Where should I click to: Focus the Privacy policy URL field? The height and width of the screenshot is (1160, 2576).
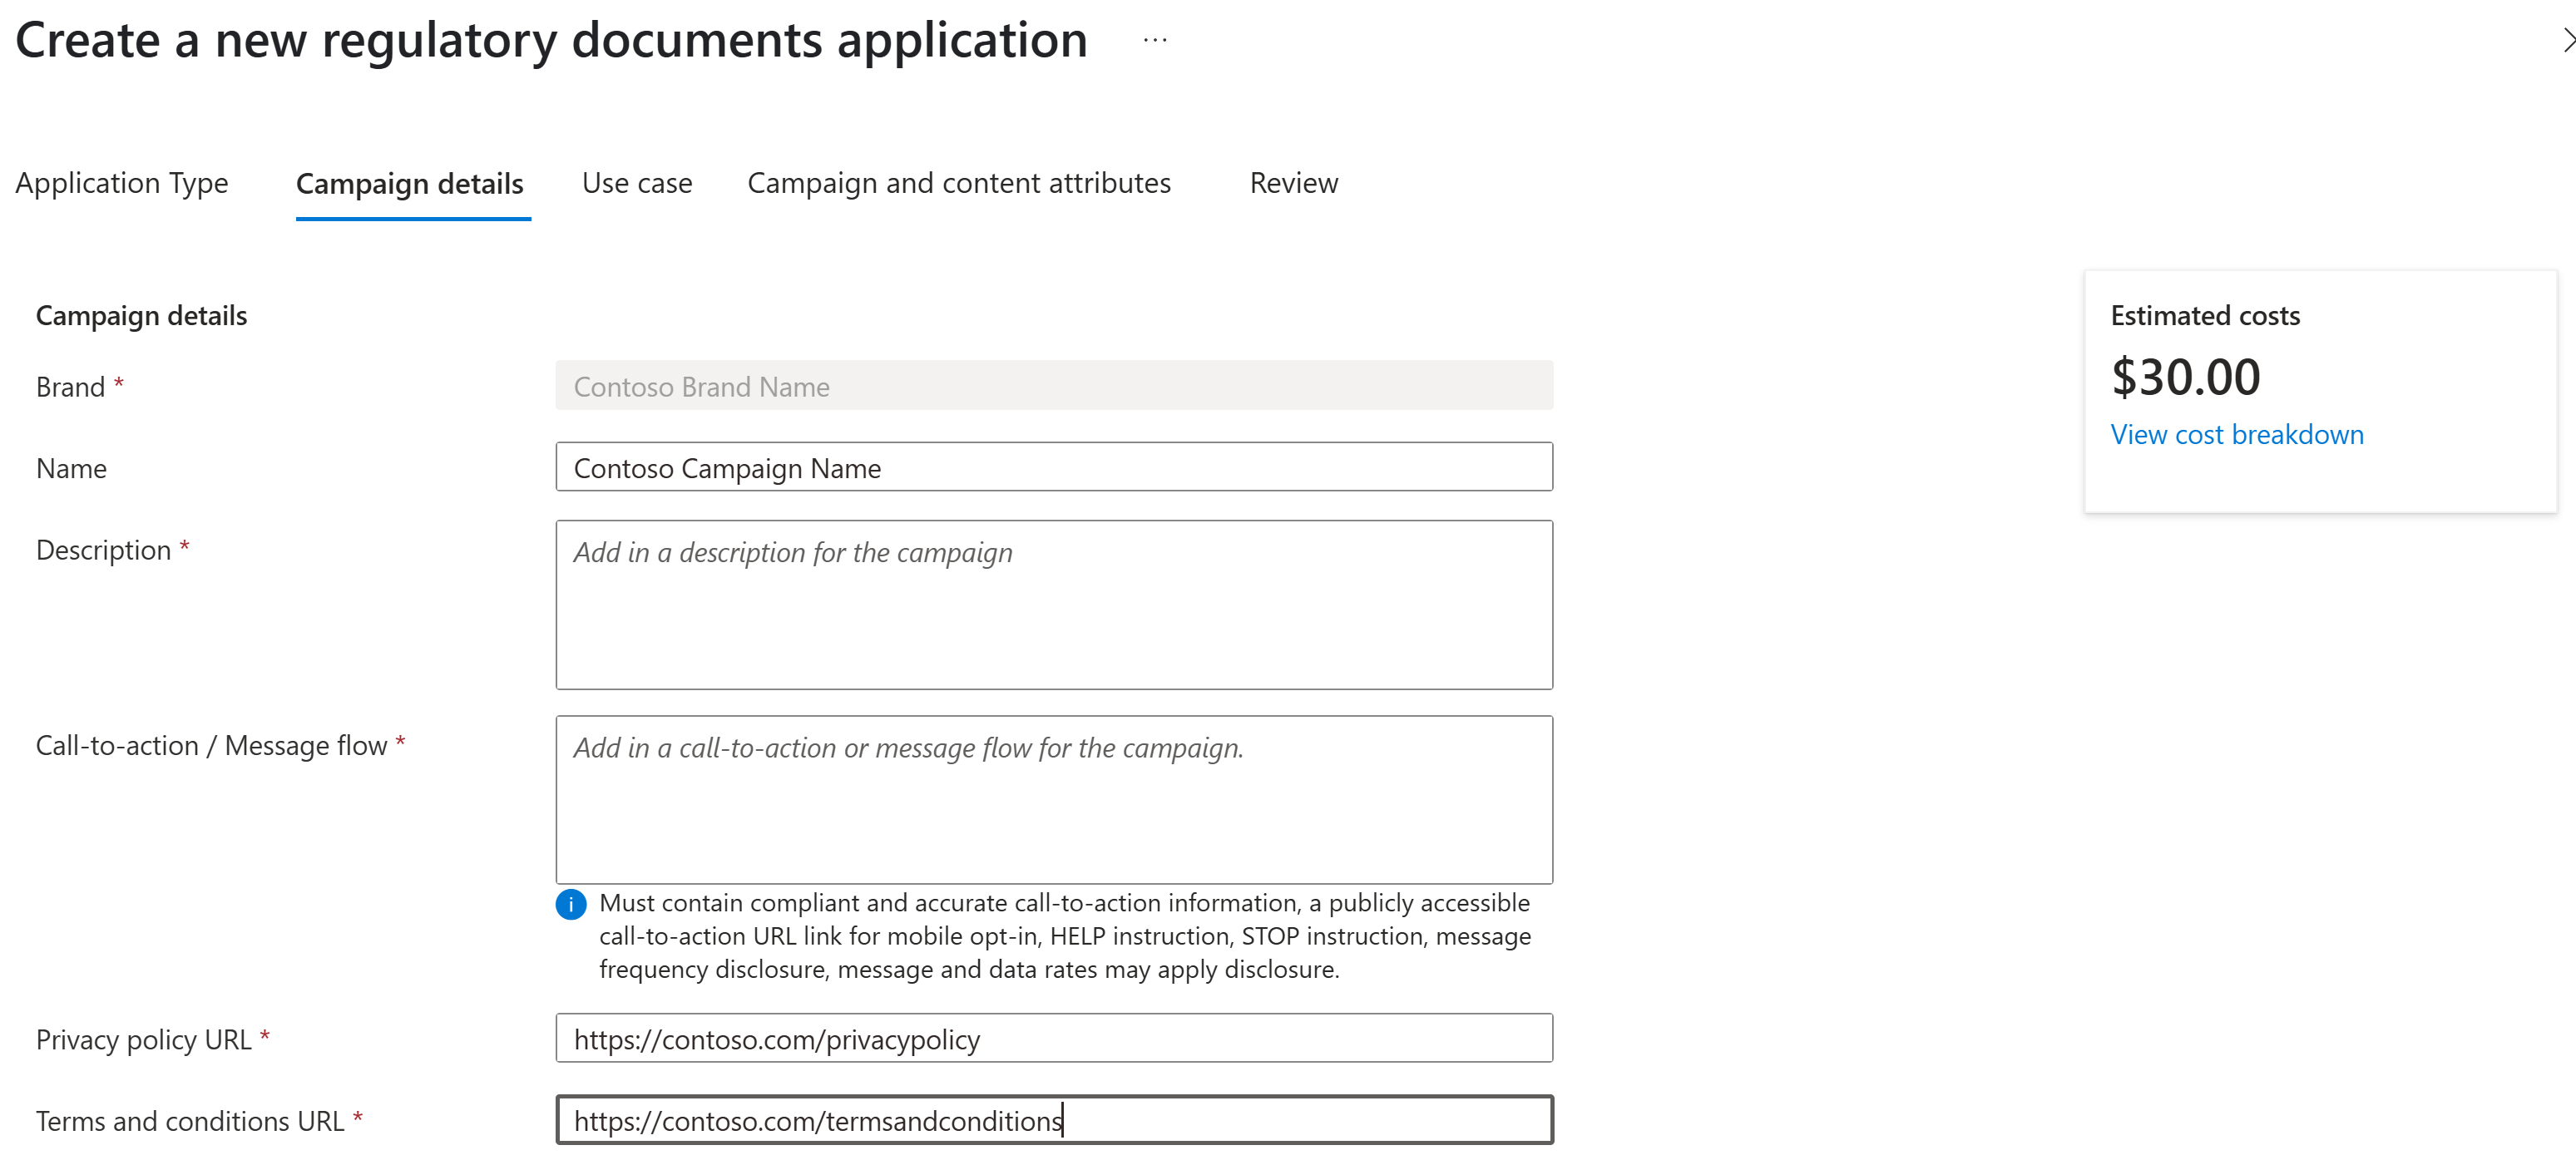(1054, 1038)
